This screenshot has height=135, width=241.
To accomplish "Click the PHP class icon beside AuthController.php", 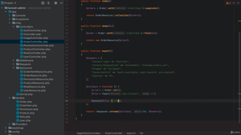I will [21, 30].
